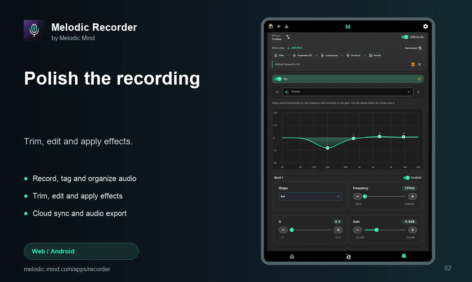
Task: Select the Reverb effect chip
Action: point(375,55)
